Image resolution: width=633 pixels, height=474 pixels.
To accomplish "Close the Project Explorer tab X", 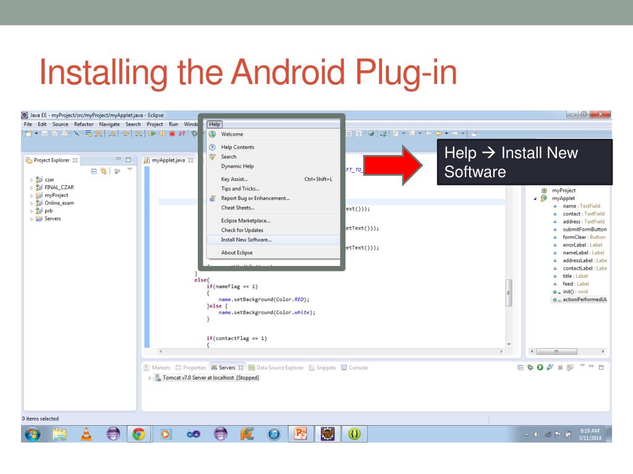I will (75, 160).
